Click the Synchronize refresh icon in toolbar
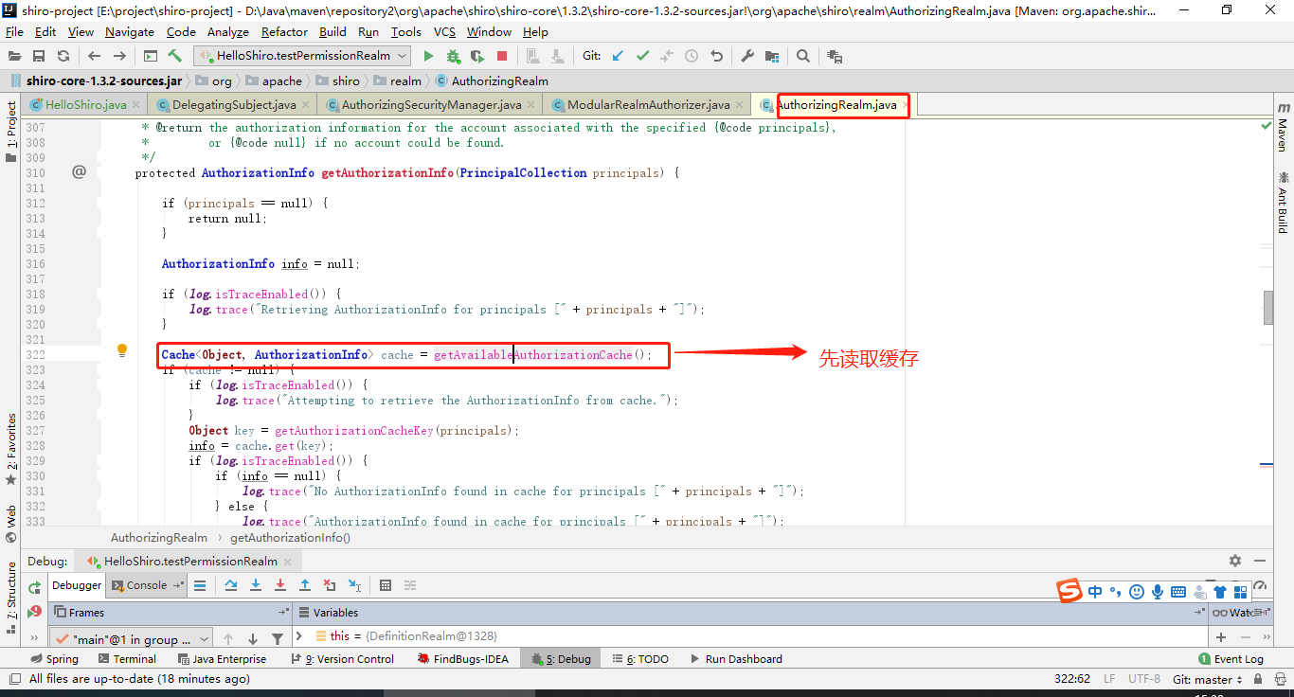 (x=63, y=56)
